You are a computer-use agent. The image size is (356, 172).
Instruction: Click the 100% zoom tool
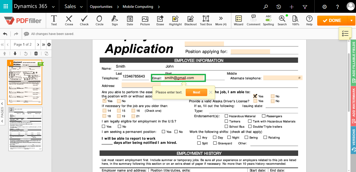(x=295, y=20)
